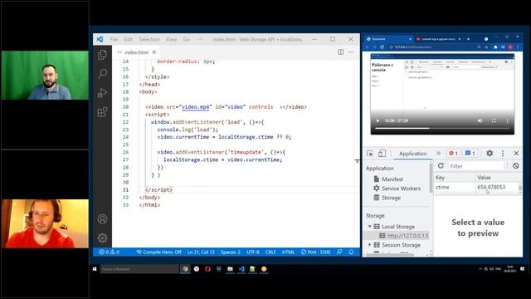Screen dimensions: 531x299
Task: Open the video player's more options menu
Action: (507, 120)
